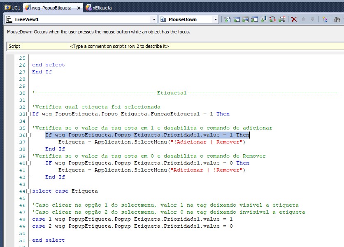344x247 pixels.
Task: Switch to the UG1 tab
Action: click(12, 8)
